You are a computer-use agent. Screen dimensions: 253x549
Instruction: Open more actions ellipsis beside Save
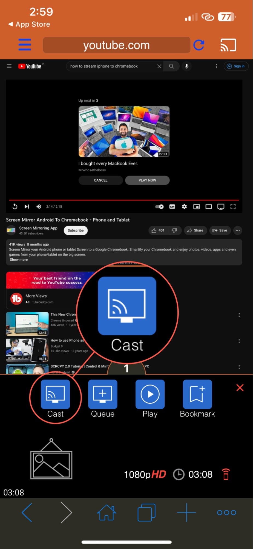click(238, 230)
